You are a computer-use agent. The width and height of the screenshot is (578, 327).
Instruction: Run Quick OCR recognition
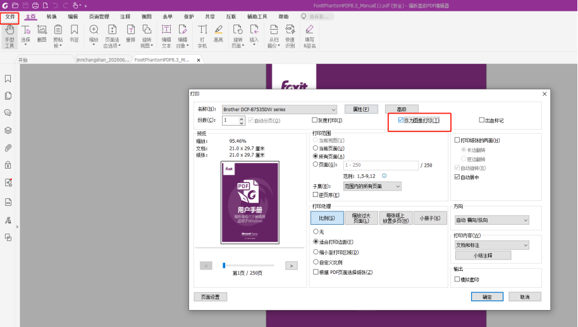coord(290,36)
